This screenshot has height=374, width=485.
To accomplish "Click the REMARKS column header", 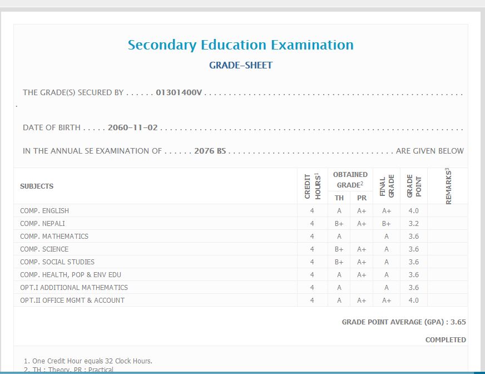I will (448, 186).
